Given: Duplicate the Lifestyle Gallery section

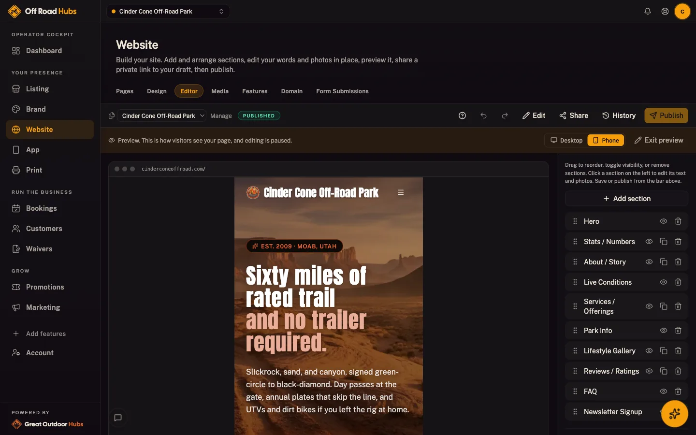Looking at the screenshot, I should (x=664, y=351).
